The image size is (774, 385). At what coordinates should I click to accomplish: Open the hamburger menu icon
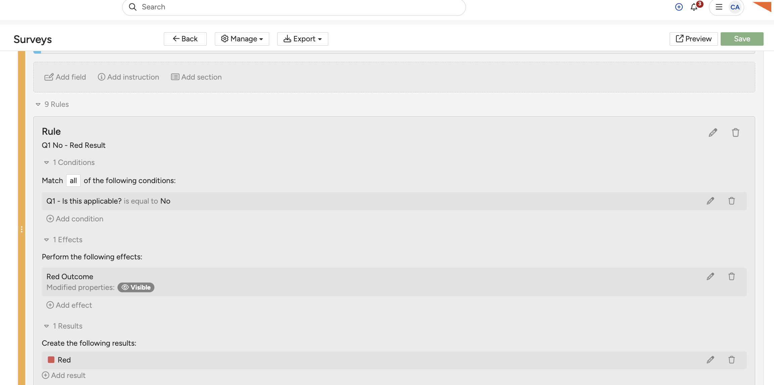point(719,7)
